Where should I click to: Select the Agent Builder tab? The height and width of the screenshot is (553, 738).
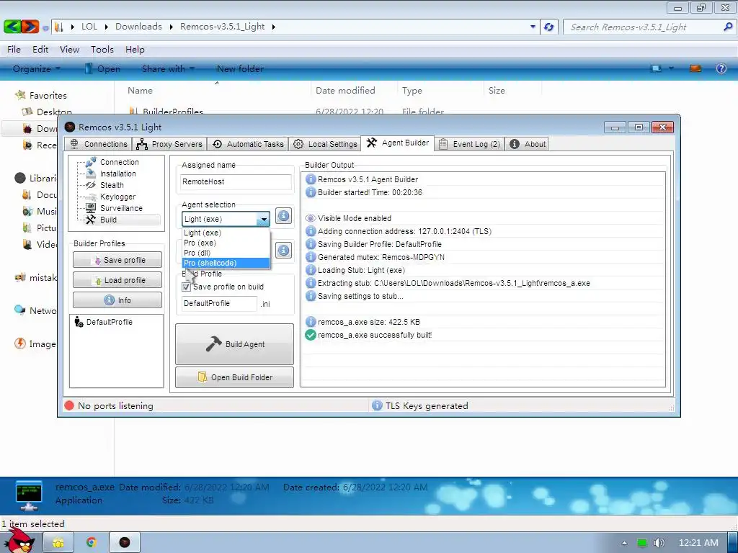[398, 143]
